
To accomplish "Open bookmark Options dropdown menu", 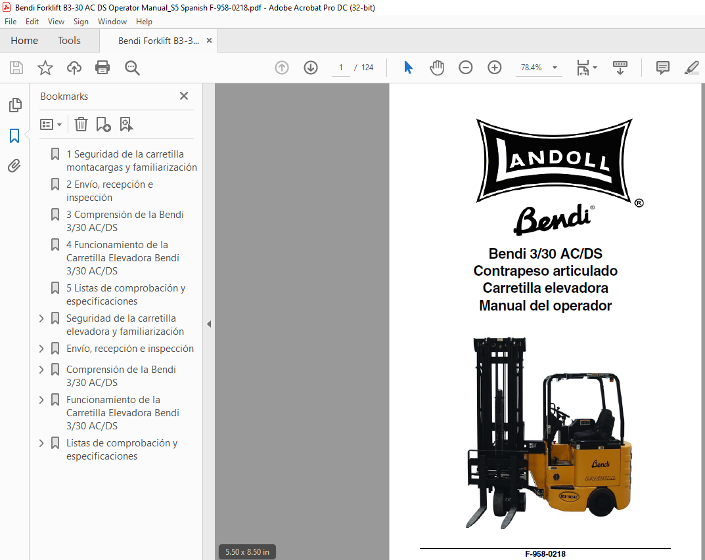I will tap(51, 124).
